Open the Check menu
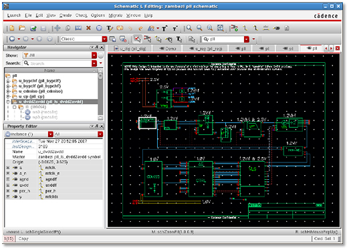This screenshot has width=349, height=250. click(81, 15)
